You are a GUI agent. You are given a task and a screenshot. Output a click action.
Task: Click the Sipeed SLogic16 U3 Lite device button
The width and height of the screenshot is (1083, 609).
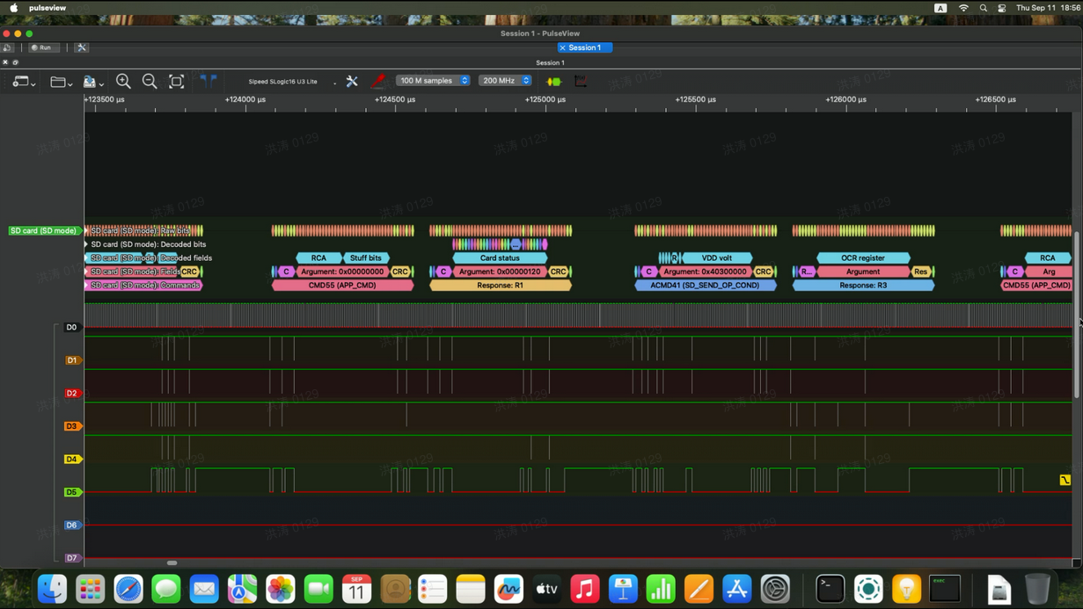(283, 82)
